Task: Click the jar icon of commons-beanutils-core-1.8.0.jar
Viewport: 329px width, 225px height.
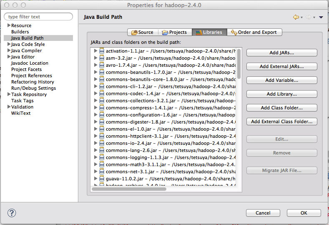Action: click(x=102, y=79)
